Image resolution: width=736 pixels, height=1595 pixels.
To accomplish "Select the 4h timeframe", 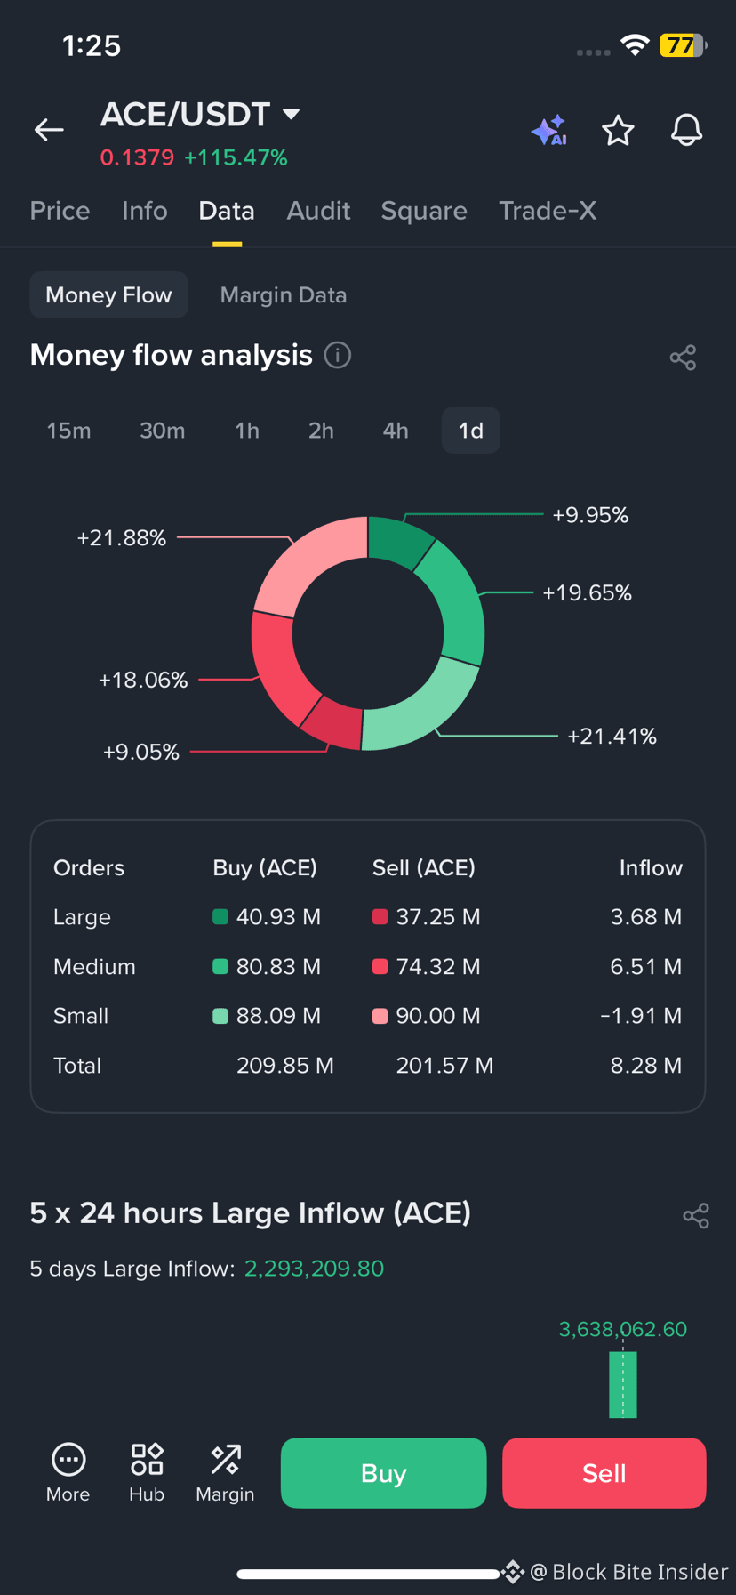I will tap(396, 431).
